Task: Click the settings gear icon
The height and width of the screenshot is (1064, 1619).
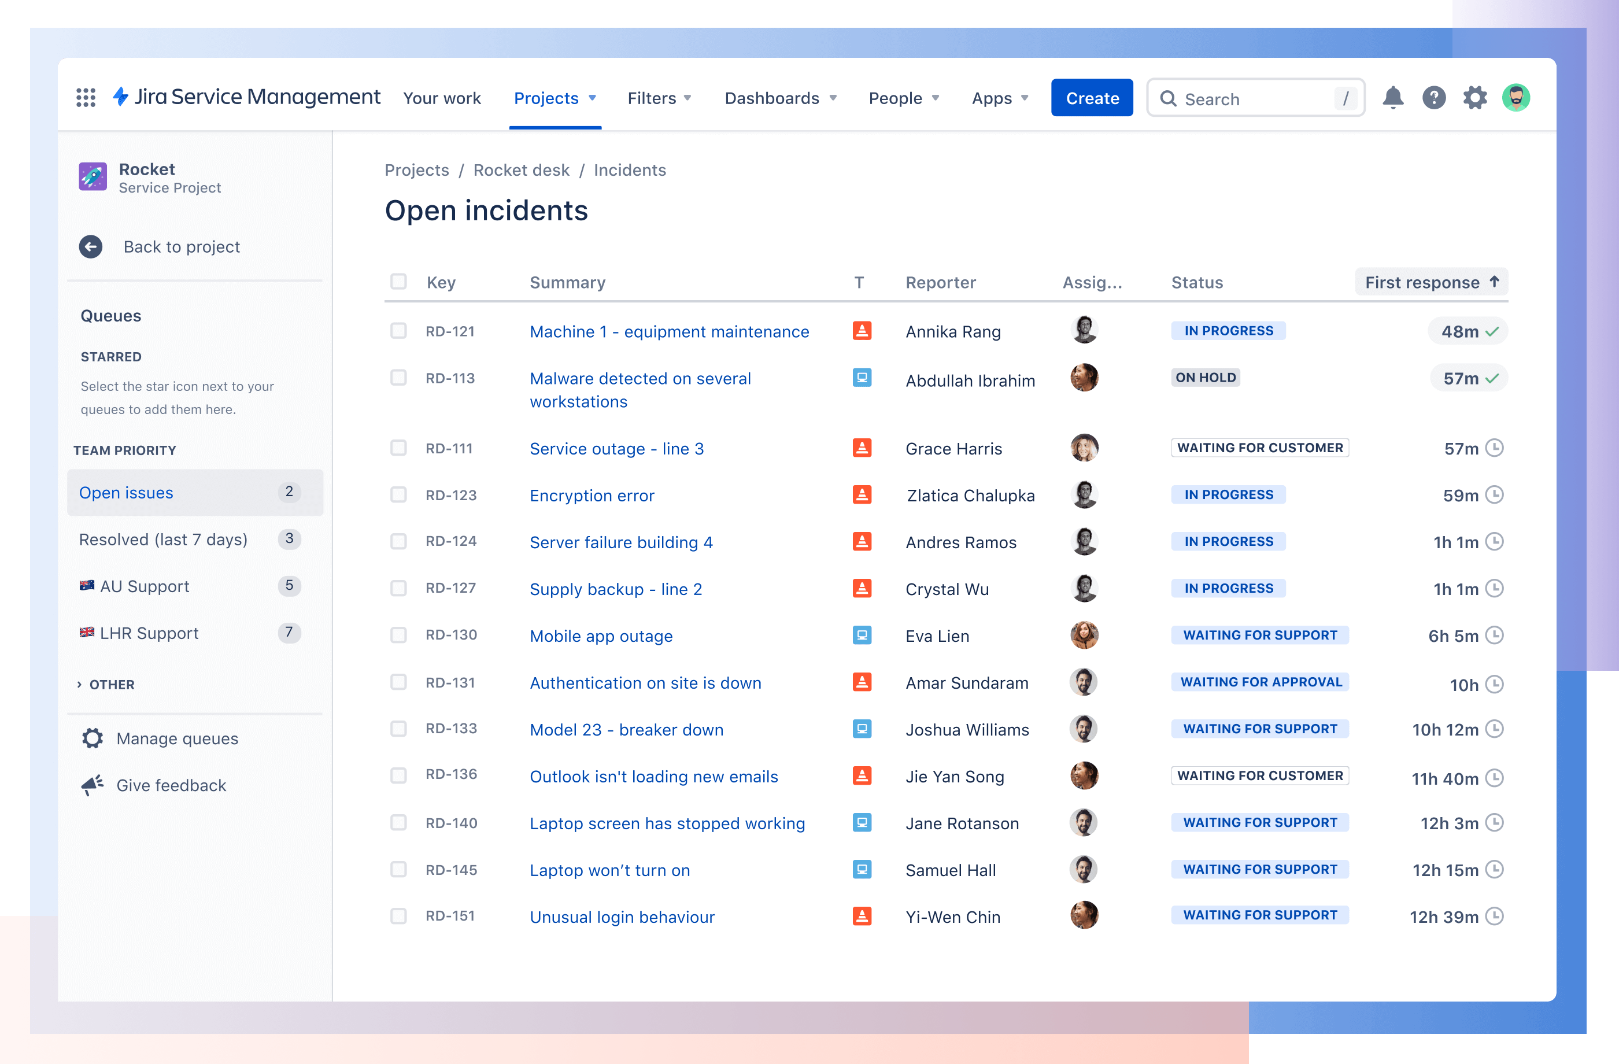Action: (x=1476, y=98)
